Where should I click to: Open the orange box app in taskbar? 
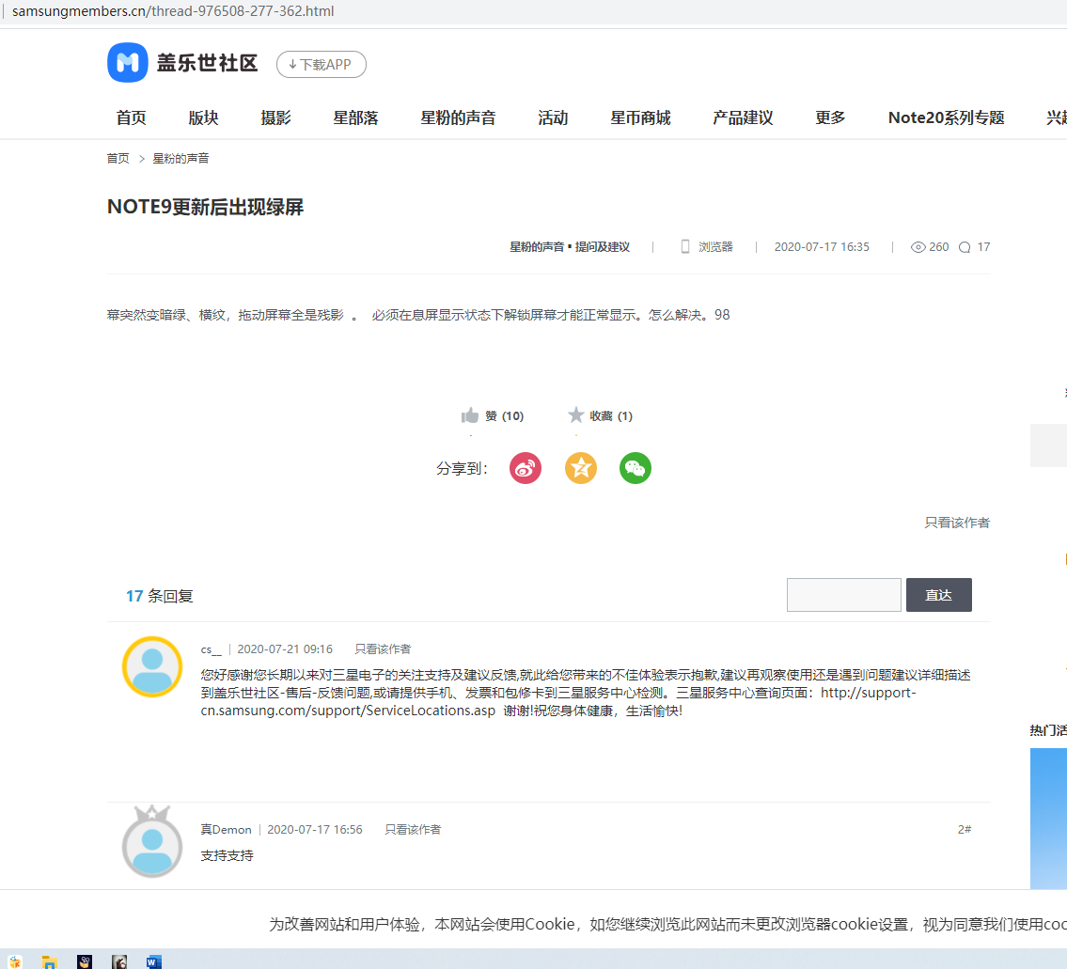click(15, 961)
